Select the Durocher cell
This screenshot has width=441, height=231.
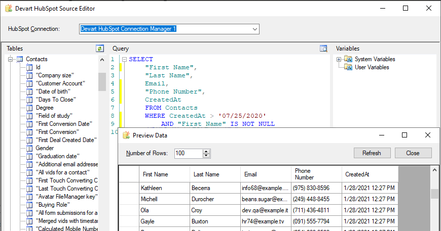pyautogui.click(x=215, y=199)
